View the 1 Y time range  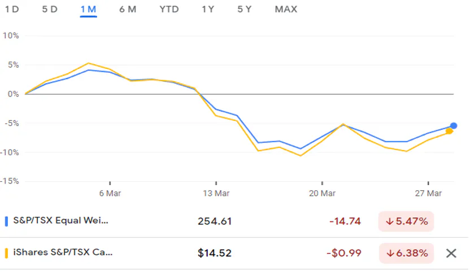click(x=208, y=9)
